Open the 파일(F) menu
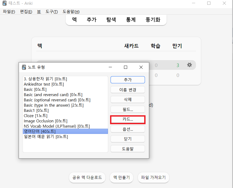This screenshot has height=188, width=233. (9, 12)
